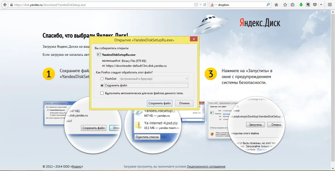
Task: Click the YandexDiskSetupRu.exe file icon
Action: [99, 55]
